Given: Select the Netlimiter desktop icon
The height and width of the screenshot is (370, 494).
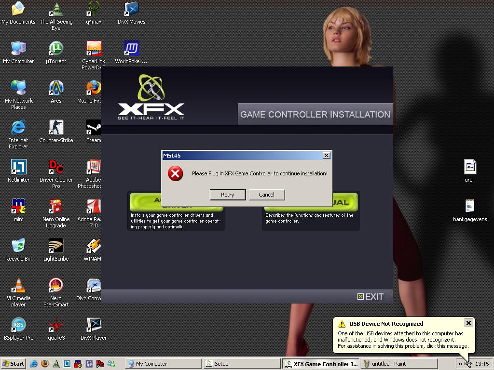Looking at the screenshot, I should [18, 168].
